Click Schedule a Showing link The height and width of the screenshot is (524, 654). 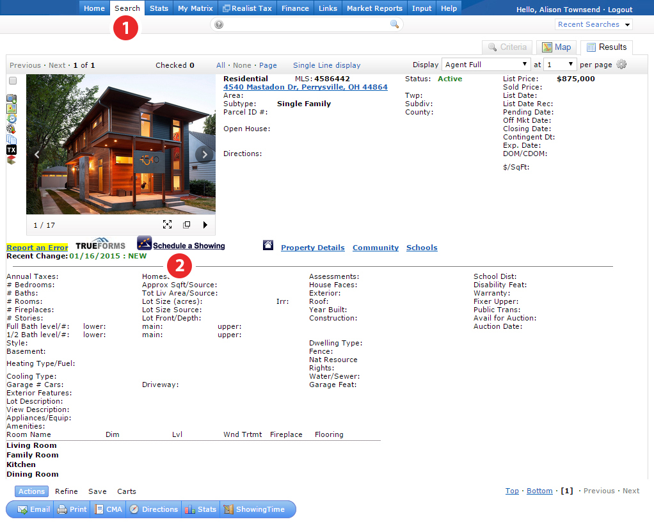189,246
